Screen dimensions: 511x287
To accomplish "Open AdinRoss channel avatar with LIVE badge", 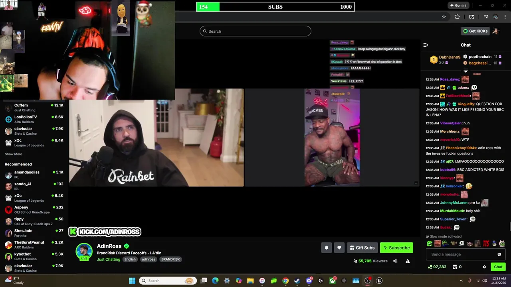I will (84, 251).
